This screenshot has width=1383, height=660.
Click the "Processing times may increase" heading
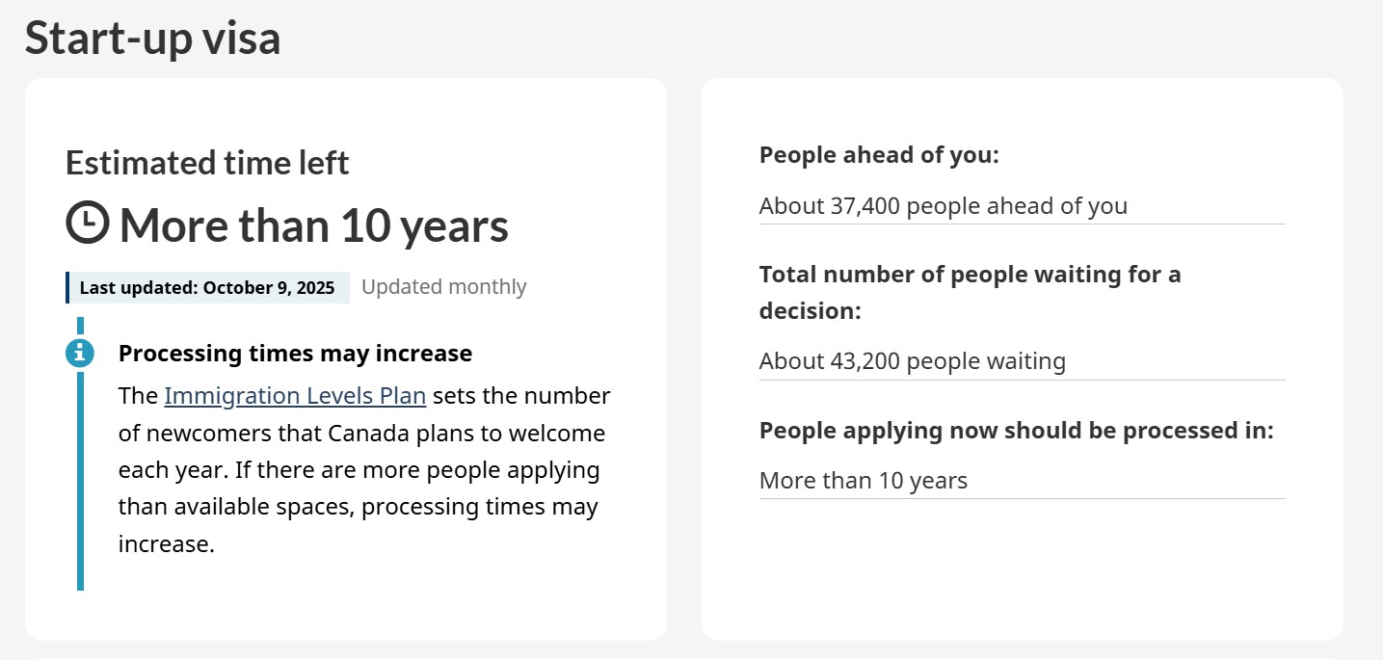click(x=295, y=354)
